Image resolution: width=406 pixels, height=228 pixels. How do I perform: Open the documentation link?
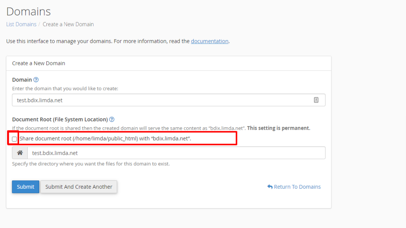coord(210,41)
